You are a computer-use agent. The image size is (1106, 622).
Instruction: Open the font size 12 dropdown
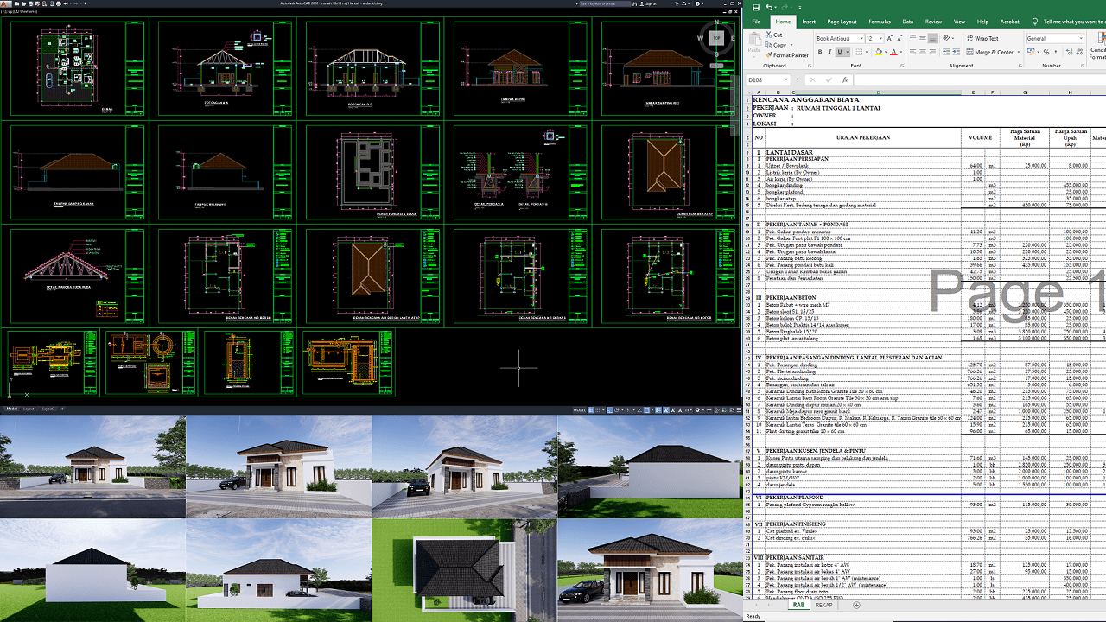coord(880,38)
